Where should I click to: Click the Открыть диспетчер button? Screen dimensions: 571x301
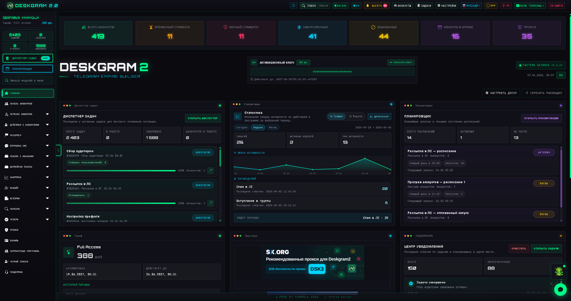203,118
